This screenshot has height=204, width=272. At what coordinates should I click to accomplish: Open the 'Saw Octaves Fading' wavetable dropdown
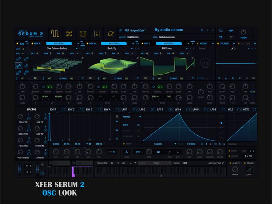56,48
